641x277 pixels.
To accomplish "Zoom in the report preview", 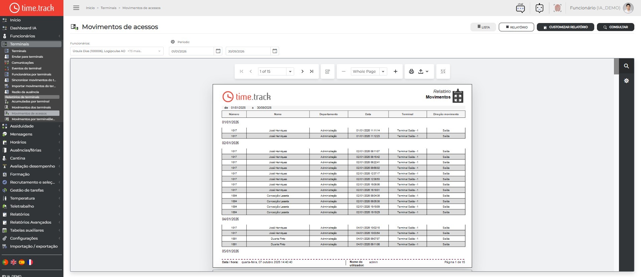I will pyautogui.click(x=396, y=71).
